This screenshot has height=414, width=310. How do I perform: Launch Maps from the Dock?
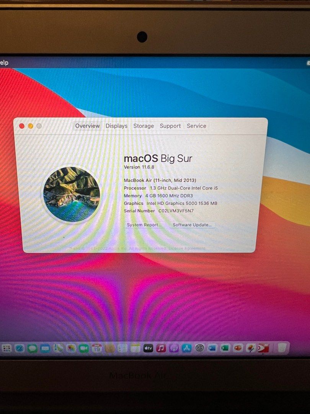pyautogui.click(x=58, y=348)
